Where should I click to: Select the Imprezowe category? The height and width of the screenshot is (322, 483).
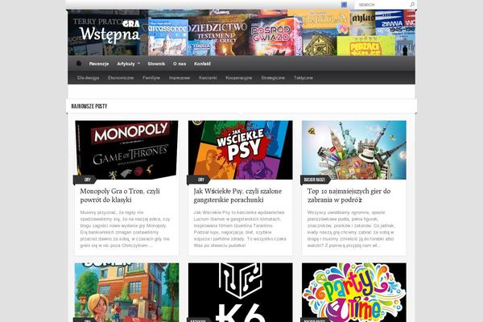point(180,78)
